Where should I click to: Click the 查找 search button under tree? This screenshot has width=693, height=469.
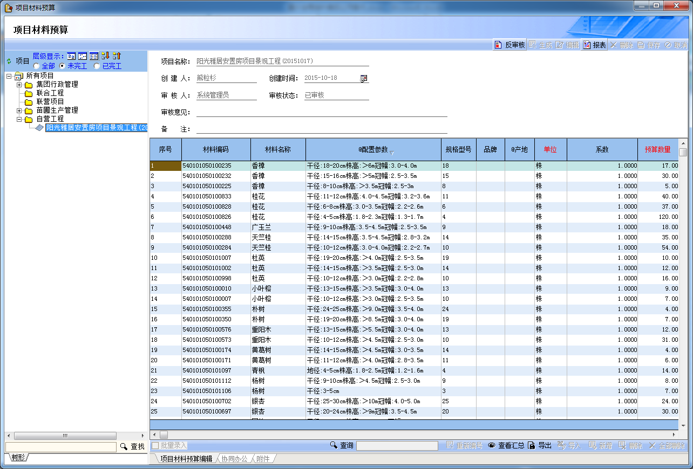(x=132, y=447)
